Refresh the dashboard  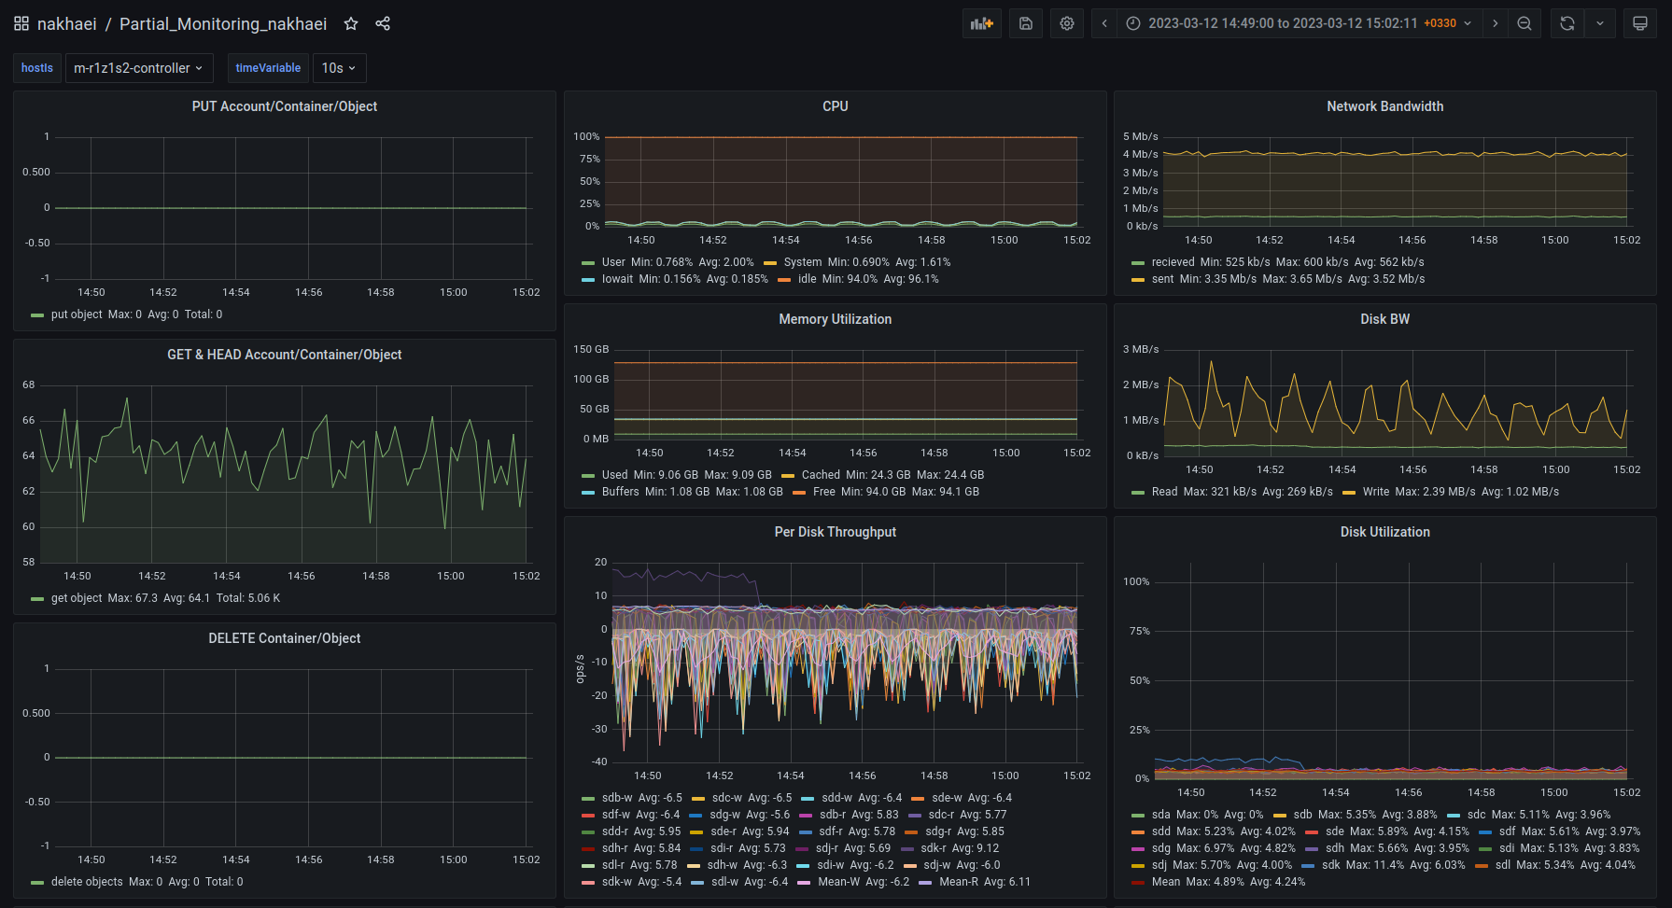coord(1567,23)
